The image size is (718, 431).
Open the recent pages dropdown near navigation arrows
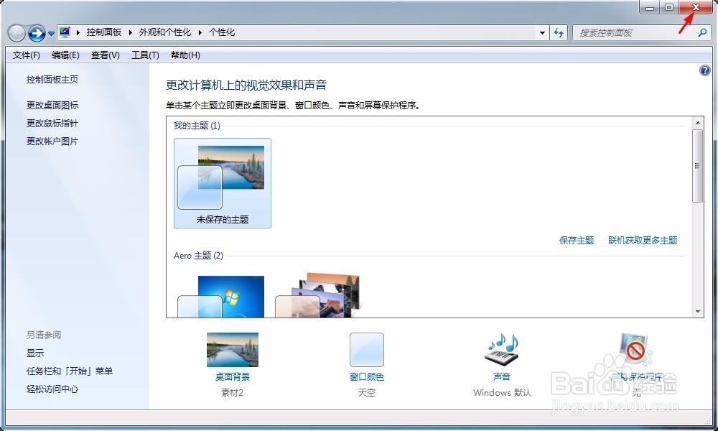pos(50,33)
